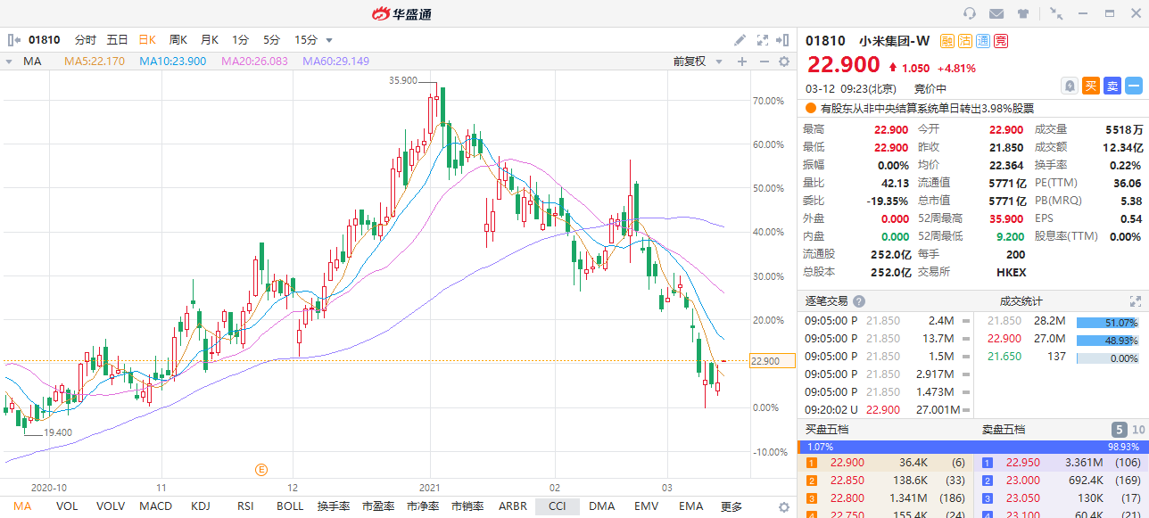This screenshot has width=1149, height=518.
Task: Zoom in the chart with the plus icon
Action: (741, 62)
